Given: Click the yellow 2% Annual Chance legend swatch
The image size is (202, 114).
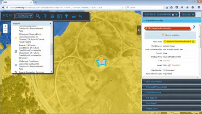Looking at the screenshot, I should coord(16,38).
